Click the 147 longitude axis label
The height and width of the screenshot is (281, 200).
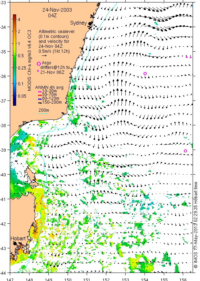[10, 279]
